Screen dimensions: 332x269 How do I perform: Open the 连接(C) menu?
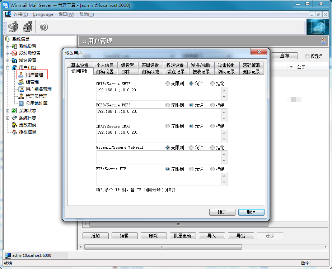click(x=20, y=14)
